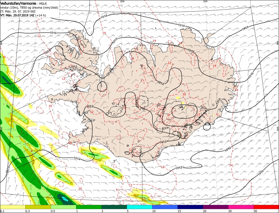Click legend value "0.5"
This screenshot has width=279, height=213.
52,211
